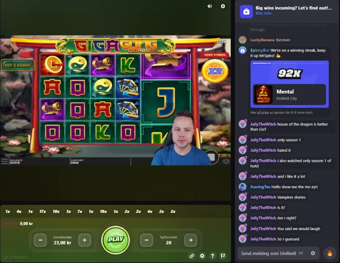340x263 pixels.
Task: Mute the slot game sound speaker icon
Action: pyautogui.click(x=226, y=161)
